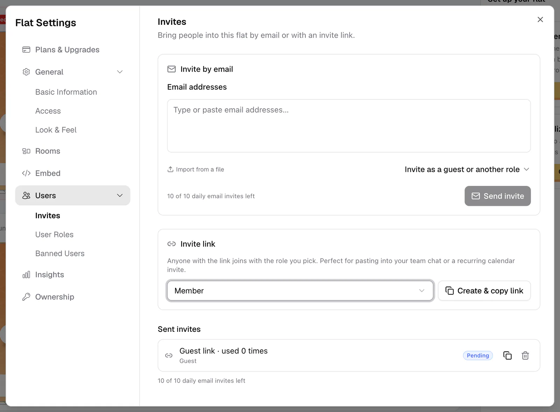Click Create & copy link button

[x=484, y=291]
